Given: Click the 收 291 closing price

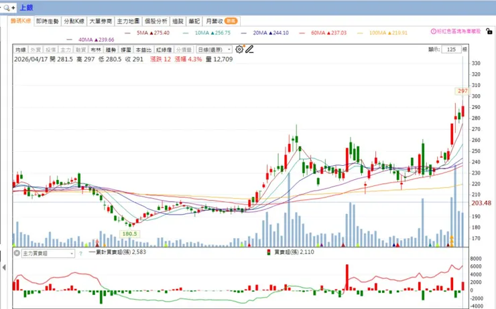Looking at the screenshot, I should pyautogui.click(x=134, y=60).
